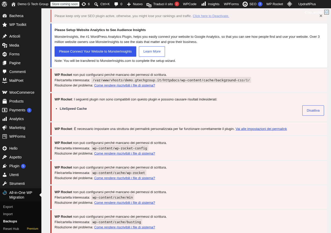
Task: Click the Articoli pin icon
Action: pos(5,36)
